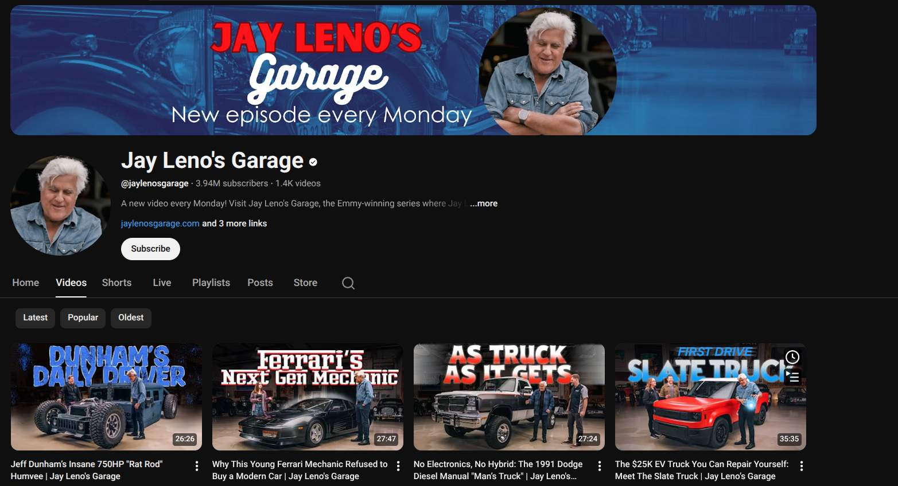898x486 pixels.
Task: Click the 27:47 duration badge
Action: point(386,439)
